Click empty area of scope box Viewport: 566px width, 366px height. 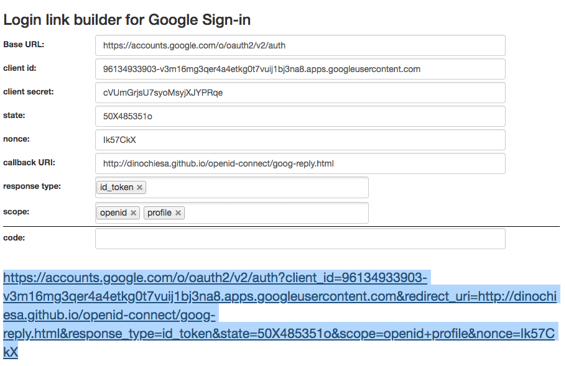[276, 213]
